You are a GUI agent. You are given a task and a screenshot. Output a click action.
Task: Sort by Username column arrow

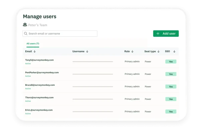[87, 51]
